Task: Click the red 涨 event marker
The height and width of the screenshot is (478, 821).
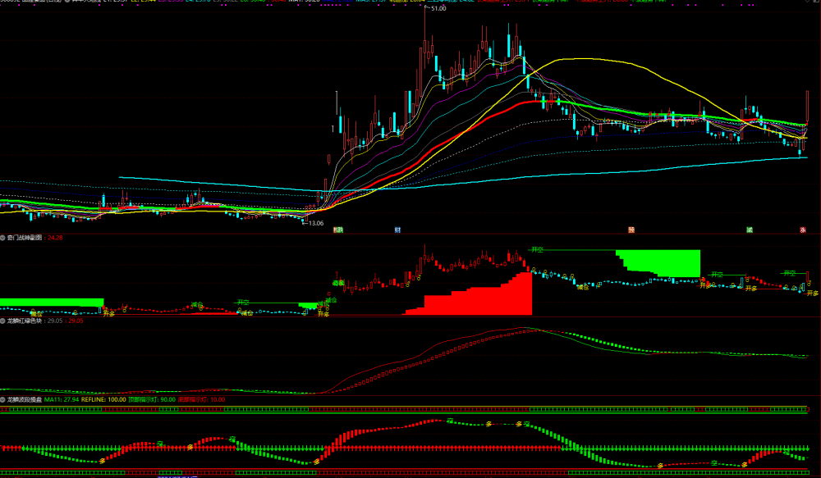Action: click(x=803, y=230)
